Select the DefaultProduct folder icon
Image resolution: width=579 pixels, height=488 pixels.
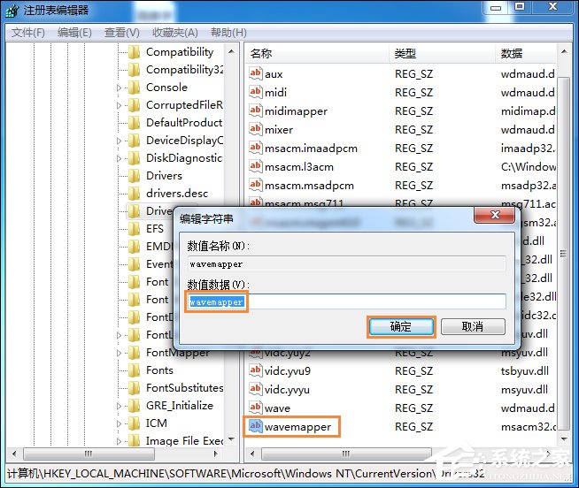coord(134,123)
